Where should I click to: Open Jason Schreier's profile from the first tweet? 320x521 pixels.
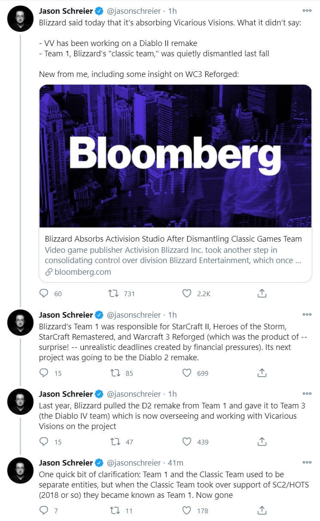(66, 11)
